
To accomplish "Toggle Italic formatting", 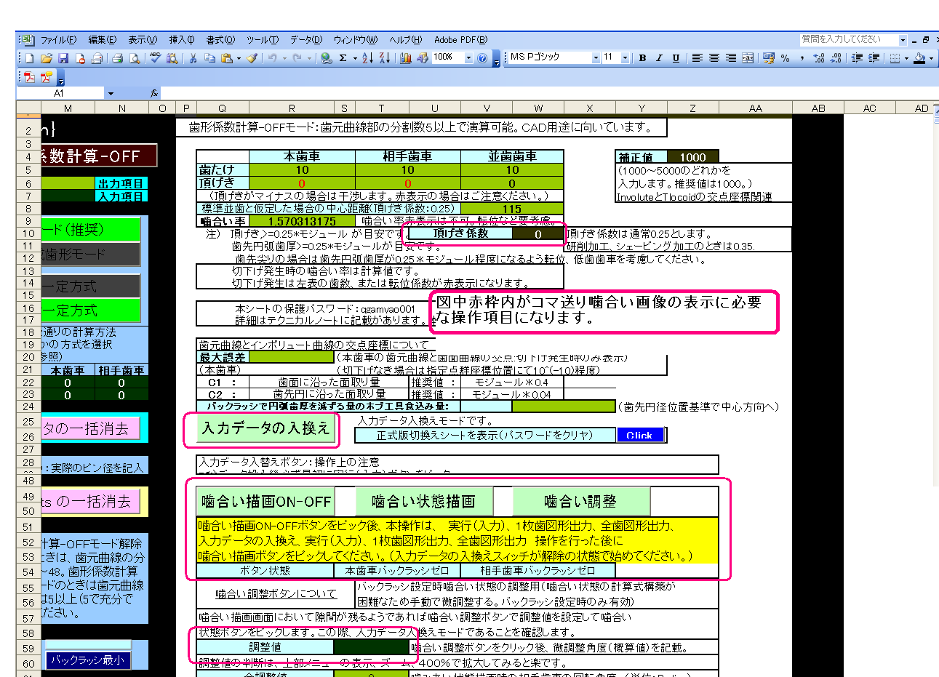I will 659,58.
